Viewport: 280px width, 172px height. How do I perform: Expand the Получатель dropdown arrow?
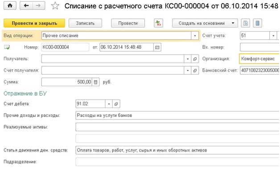pyautogui.click(x=188, y=59)
